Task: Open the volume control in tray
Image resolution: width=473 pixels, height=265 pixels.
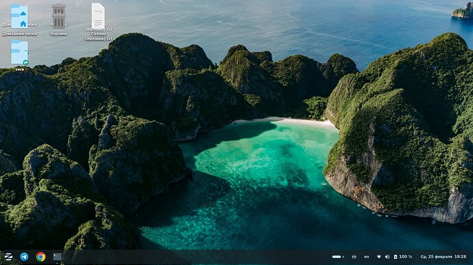Action: tap(387, 257)
